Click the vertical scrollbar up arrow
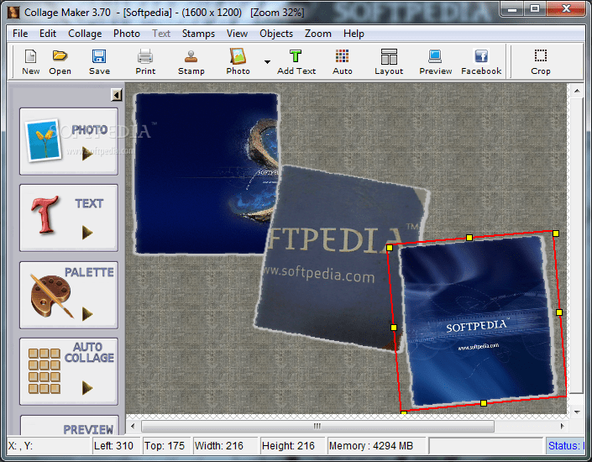The width and height of the screenshot is (592, 462). pyautogui.click(x=577, y=91)
